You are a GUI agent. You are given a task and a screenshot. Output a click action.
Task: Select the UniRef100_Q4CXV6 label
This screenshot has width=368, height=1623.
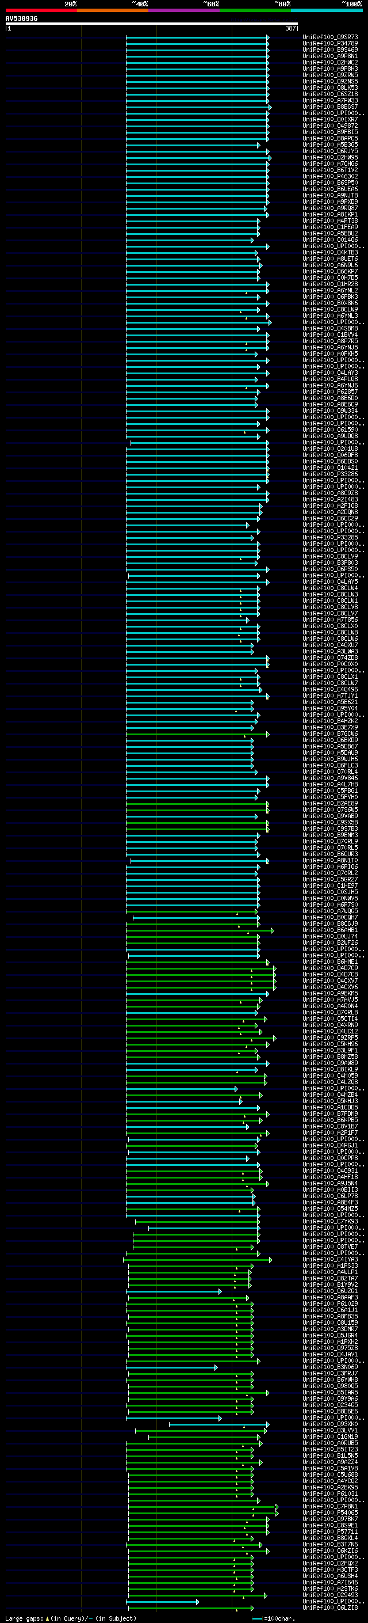(x=330, y=987)
